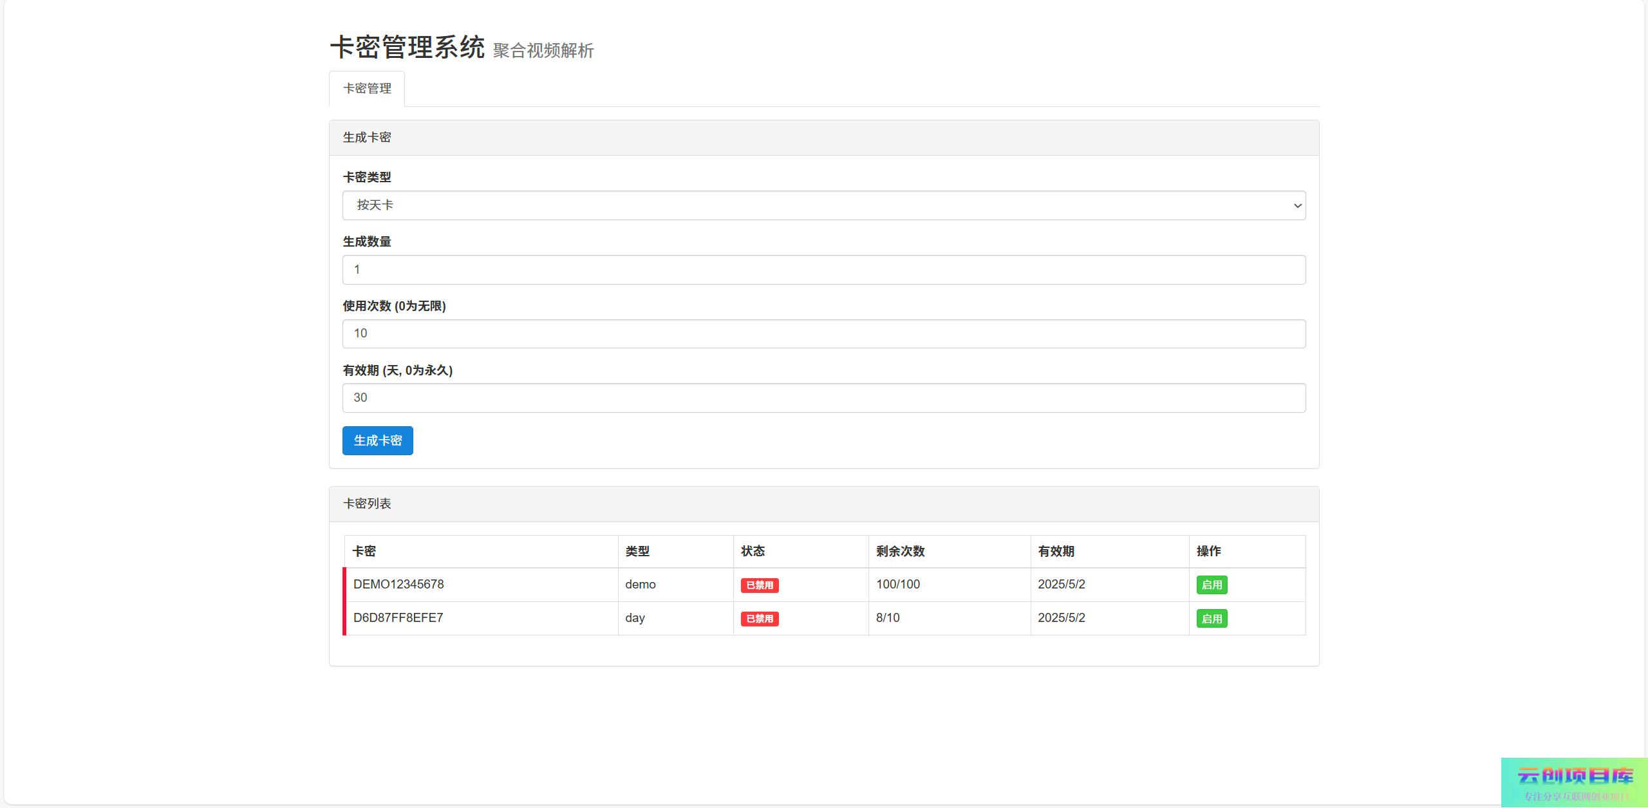Click 已禁用 badge in D6D87FF8EFE7 row
1648x808 pixels.
[760, 619]
